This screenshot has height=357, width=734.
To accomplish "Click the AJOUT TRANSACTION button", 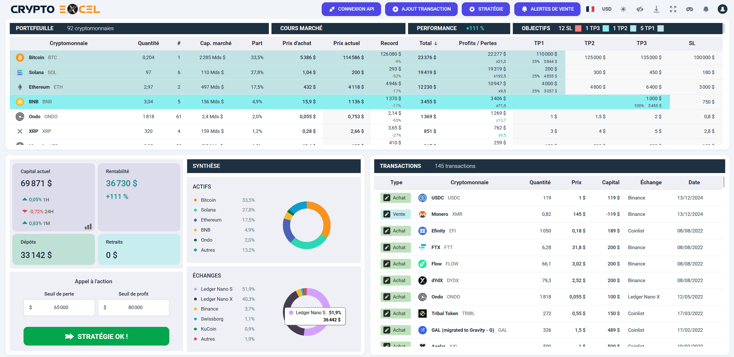I will [x=421, y=9].
